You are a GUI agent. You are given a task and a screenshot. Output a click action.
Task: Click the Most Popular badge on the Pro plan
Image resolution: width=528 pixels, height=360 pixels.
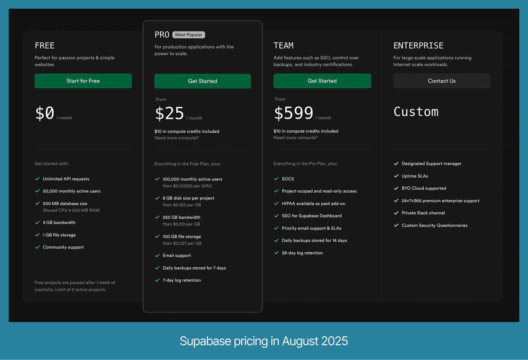point(188,35)
